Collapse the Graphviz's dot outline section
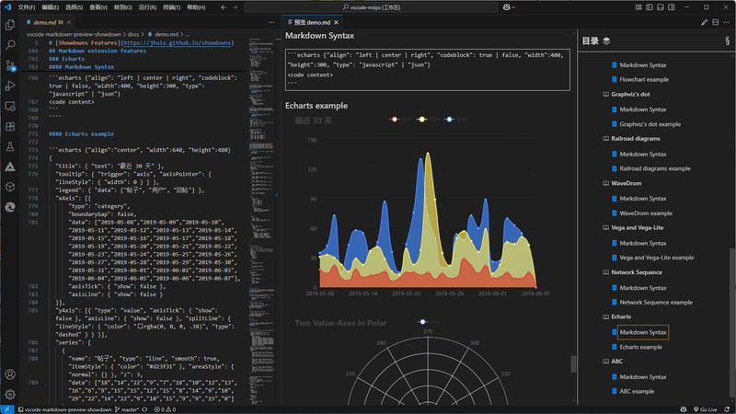736x414 pixels. pos(605,95)
